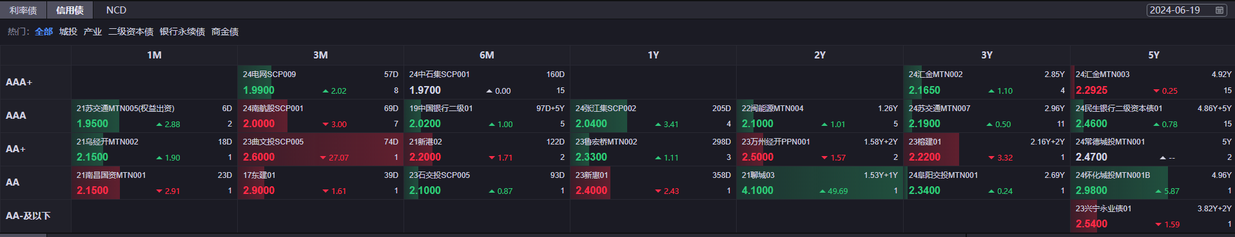Switch to the 信用债 tab
The image size is (1235, 237).
(70, 10)
